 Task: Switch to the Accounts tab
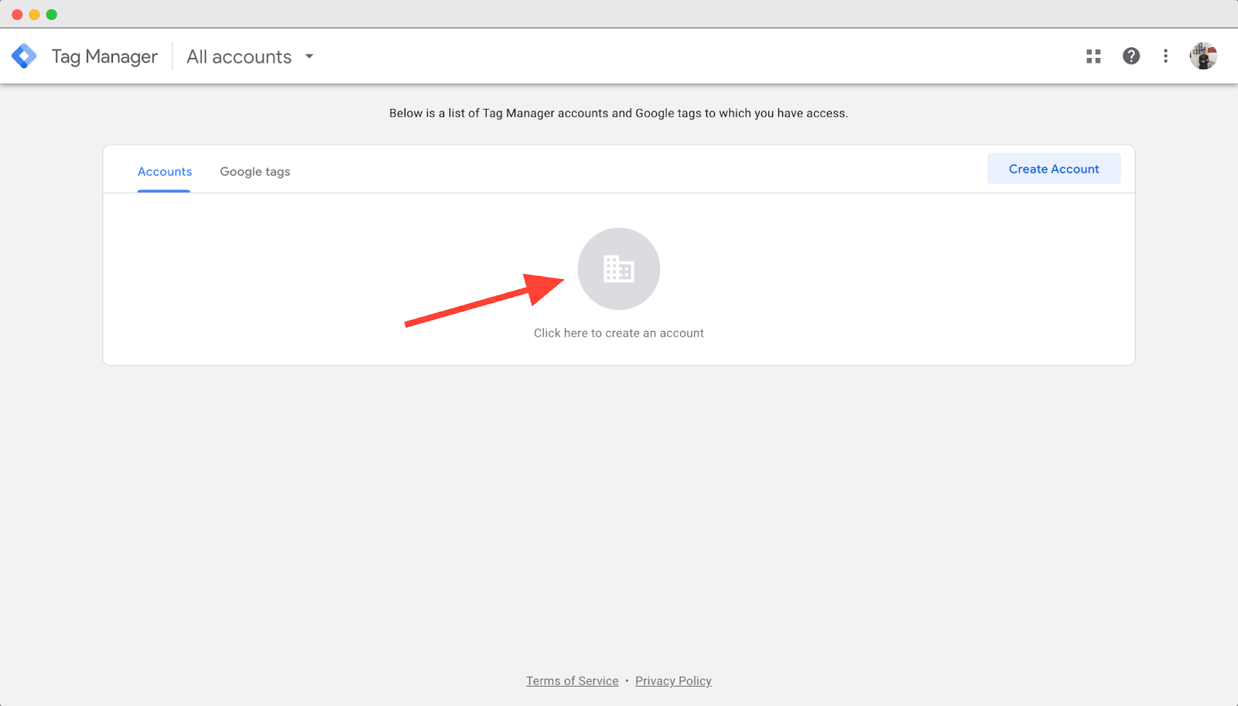[165, 172]
